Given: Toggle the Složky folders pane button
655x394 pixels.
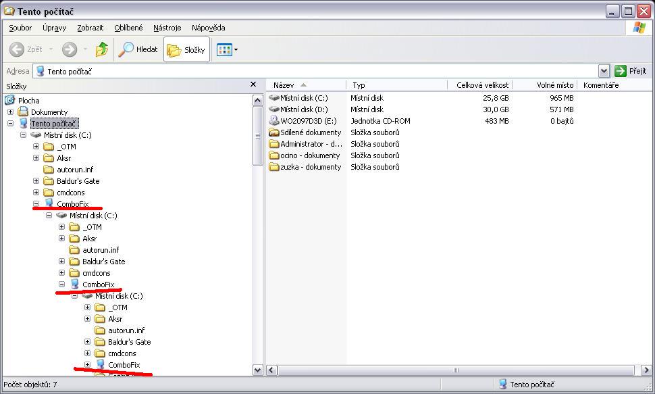Looking at the screenshot, I should 186,50.
